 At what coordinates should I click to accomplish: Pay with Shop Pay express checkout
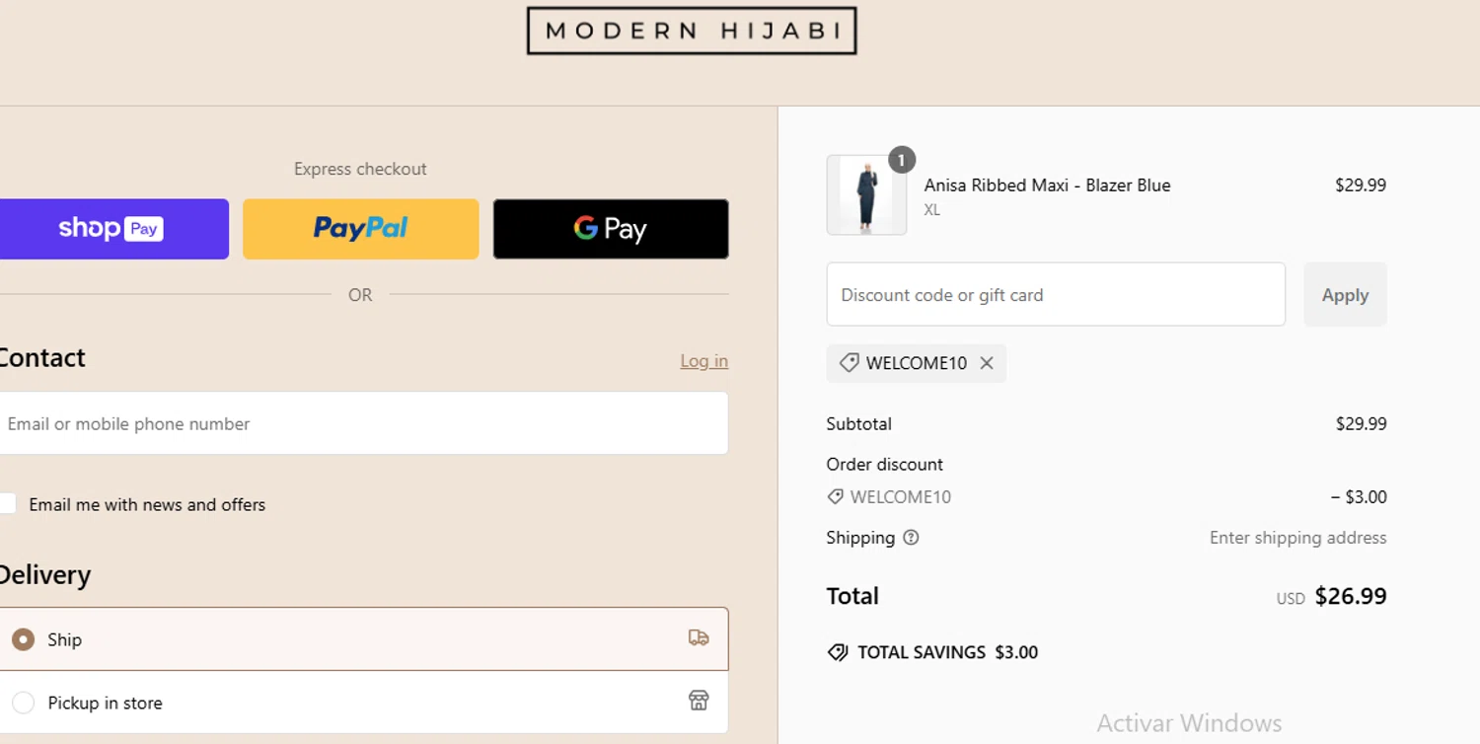point(112,229)
